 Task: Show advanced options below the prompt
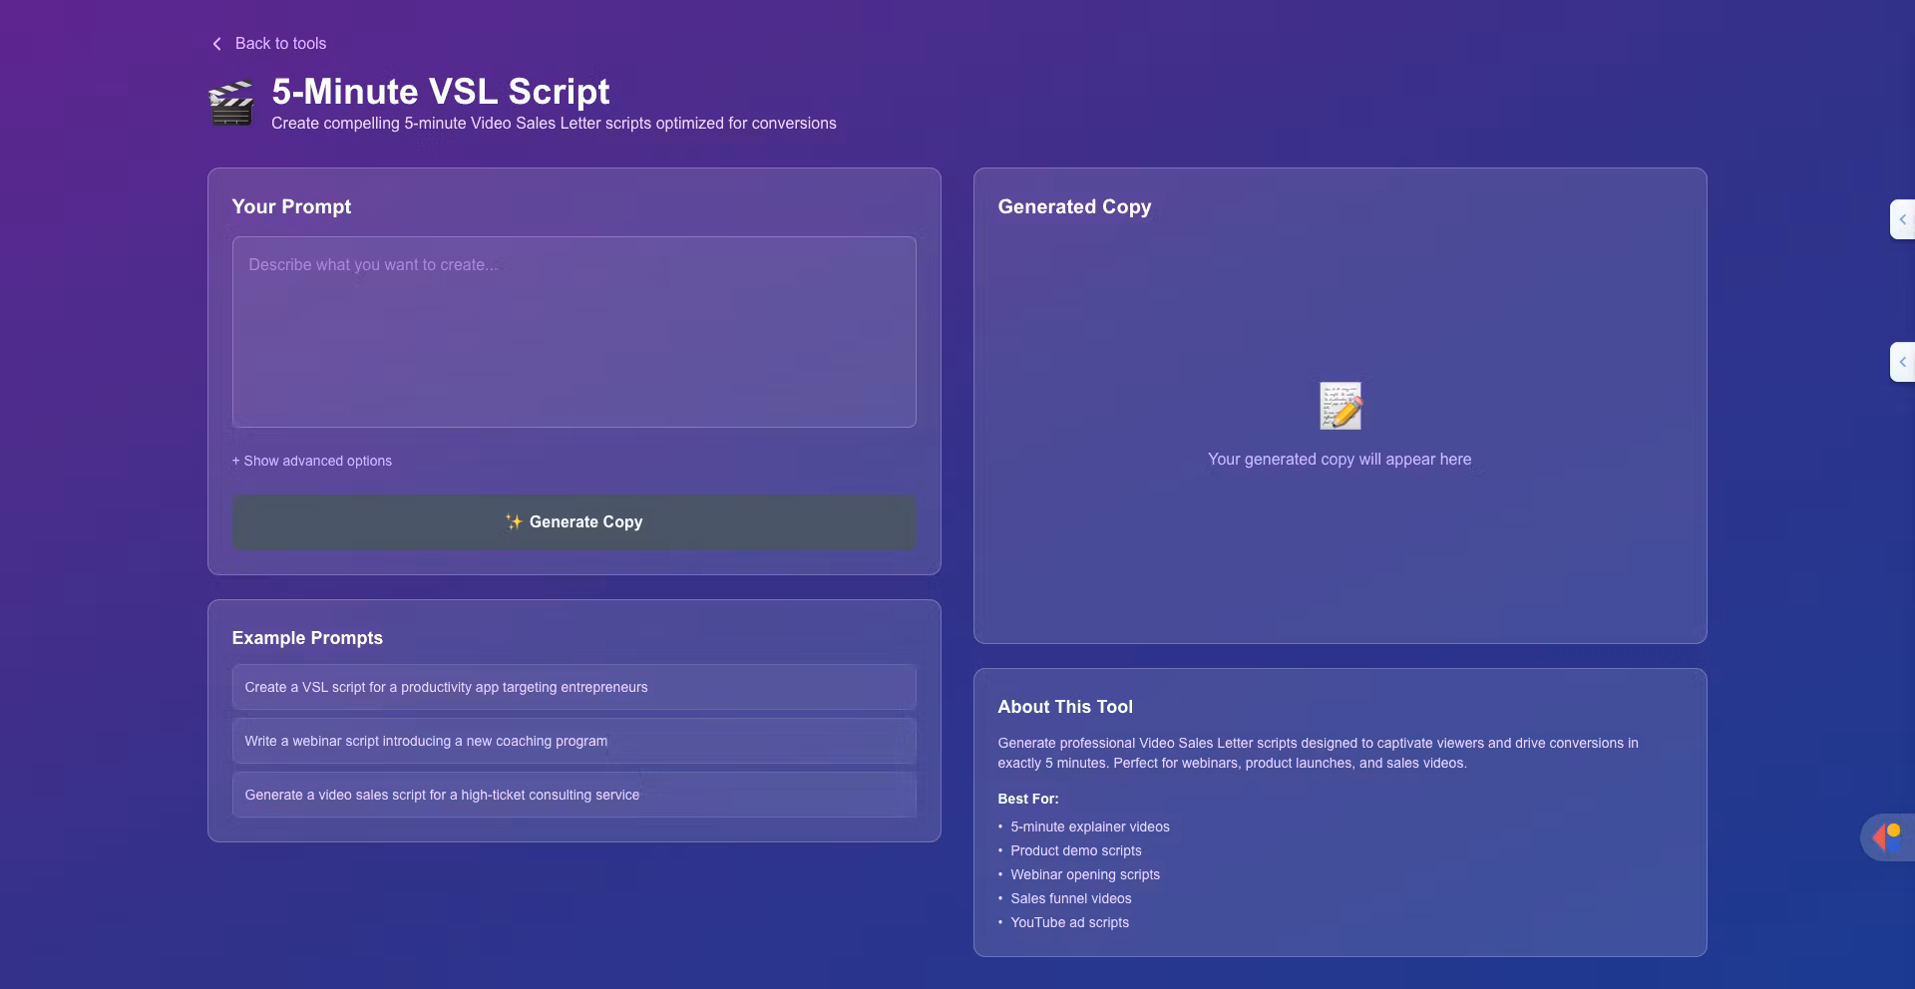[x=312, y=461]
